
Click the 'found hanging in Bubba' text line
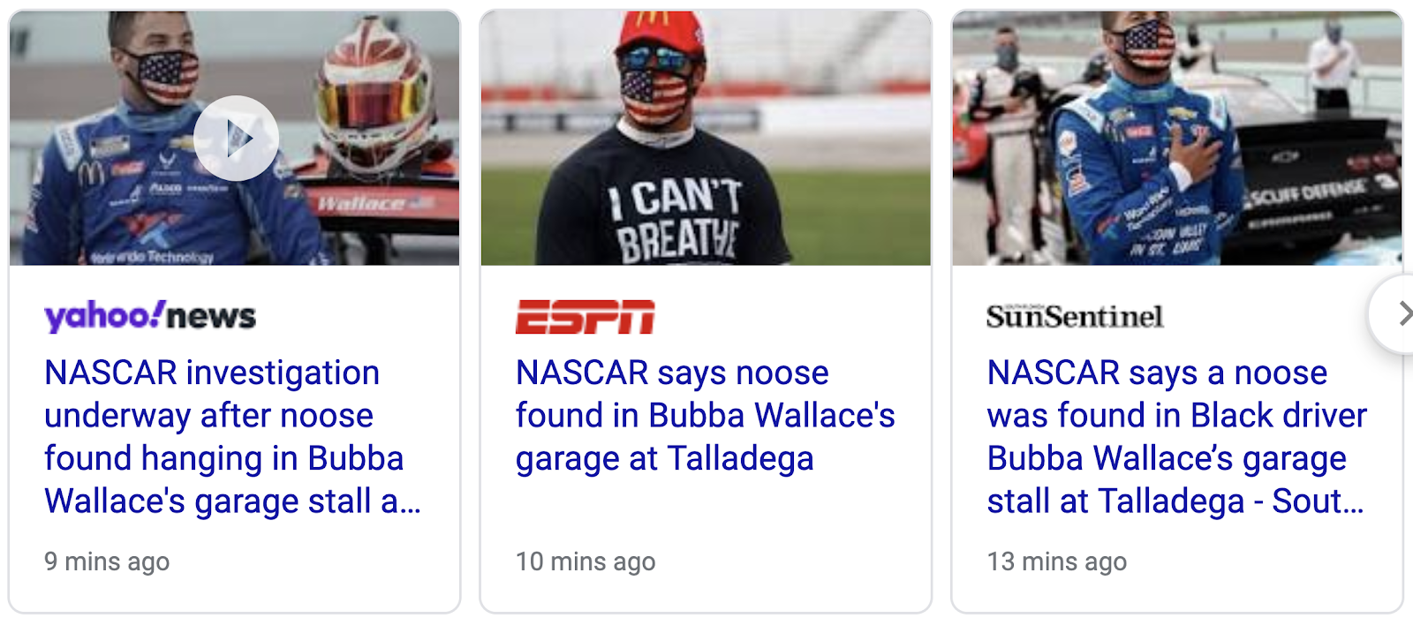tap(223, 458)
